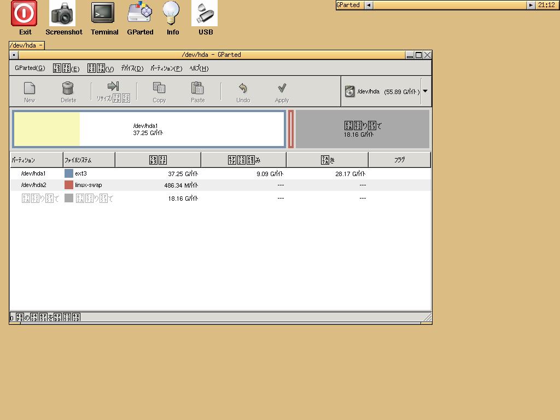Open the Screenshot camera desktop icon
560x420 pixels.
63,13
